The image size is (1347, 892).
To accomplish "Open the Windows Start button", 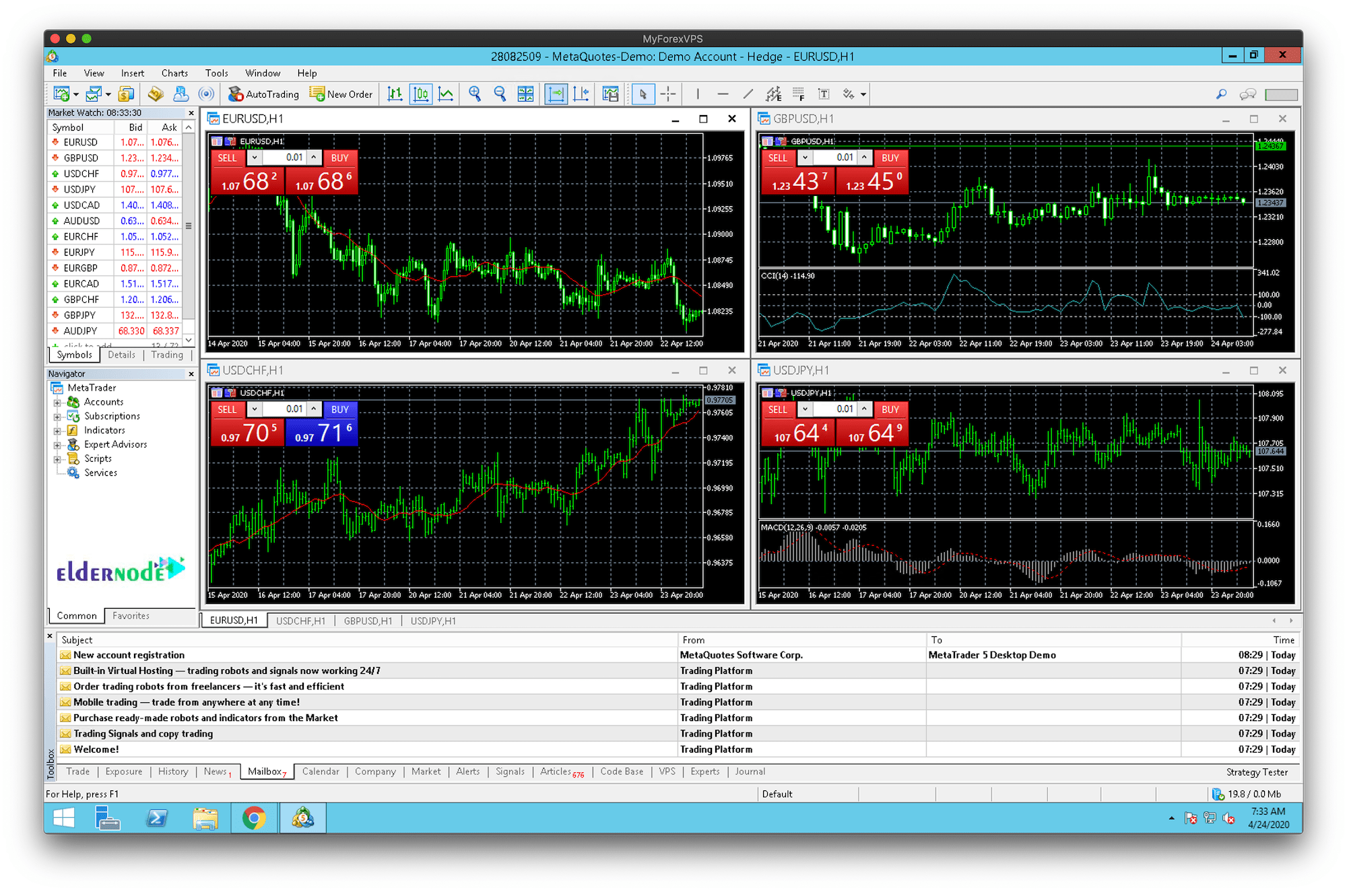I will (63, 819).
